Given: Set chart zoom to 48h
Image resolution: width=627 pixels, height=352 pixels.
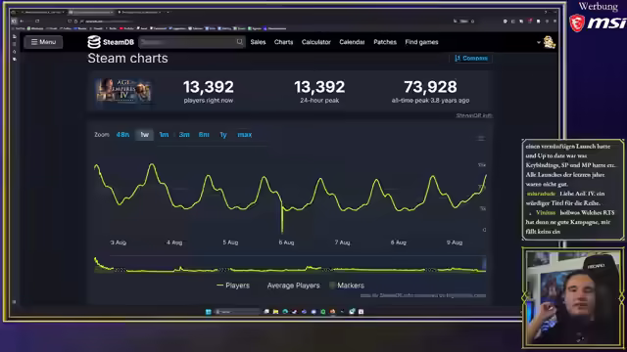Looking at the screenshot, I should 122,135.
